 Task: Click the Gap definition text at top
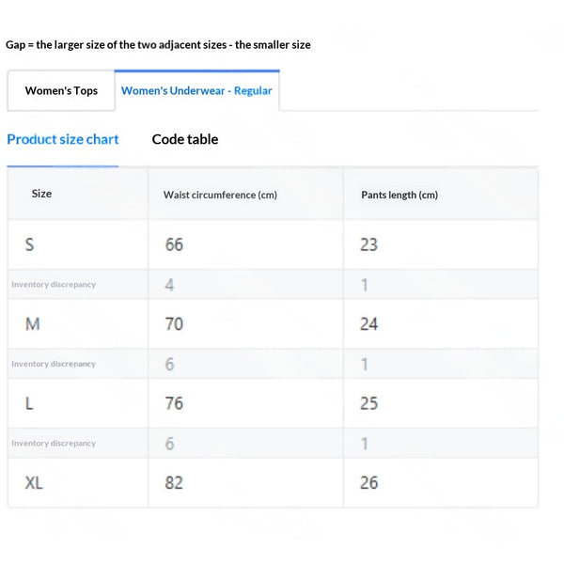[158, 45]
